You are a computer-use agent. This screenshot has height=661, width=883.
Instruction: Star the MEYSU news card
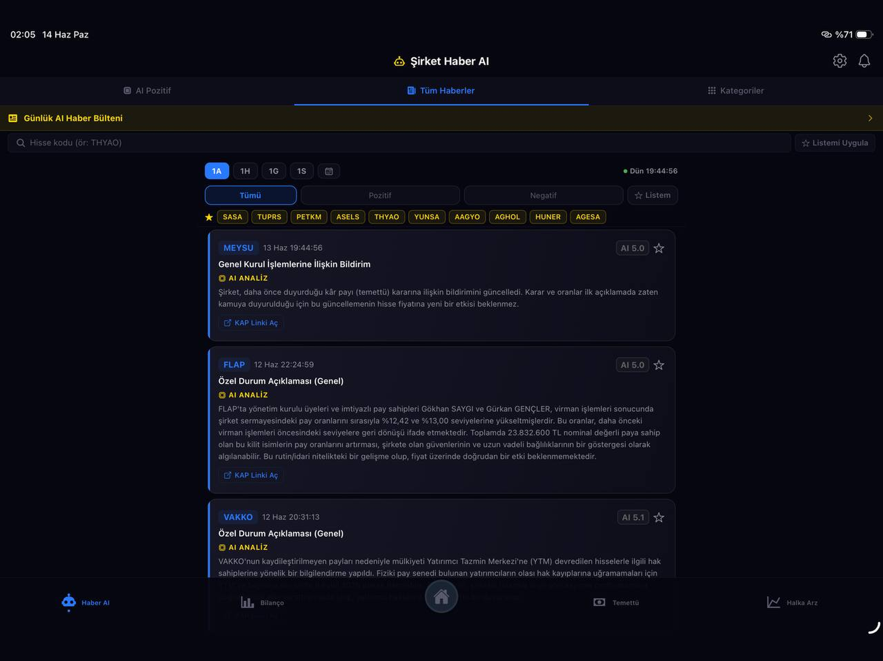659,249
